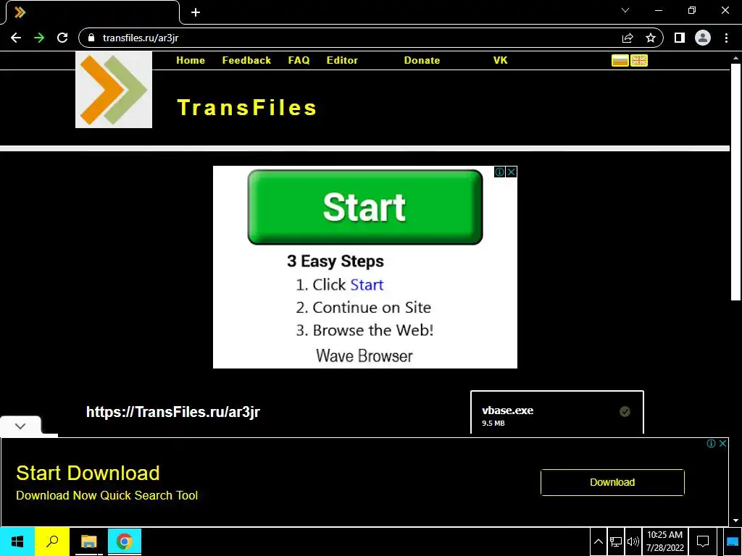Viewport: 742px width, 556px height.
Task: Open the FAQ menu item
Action: (x=299, y=61)
